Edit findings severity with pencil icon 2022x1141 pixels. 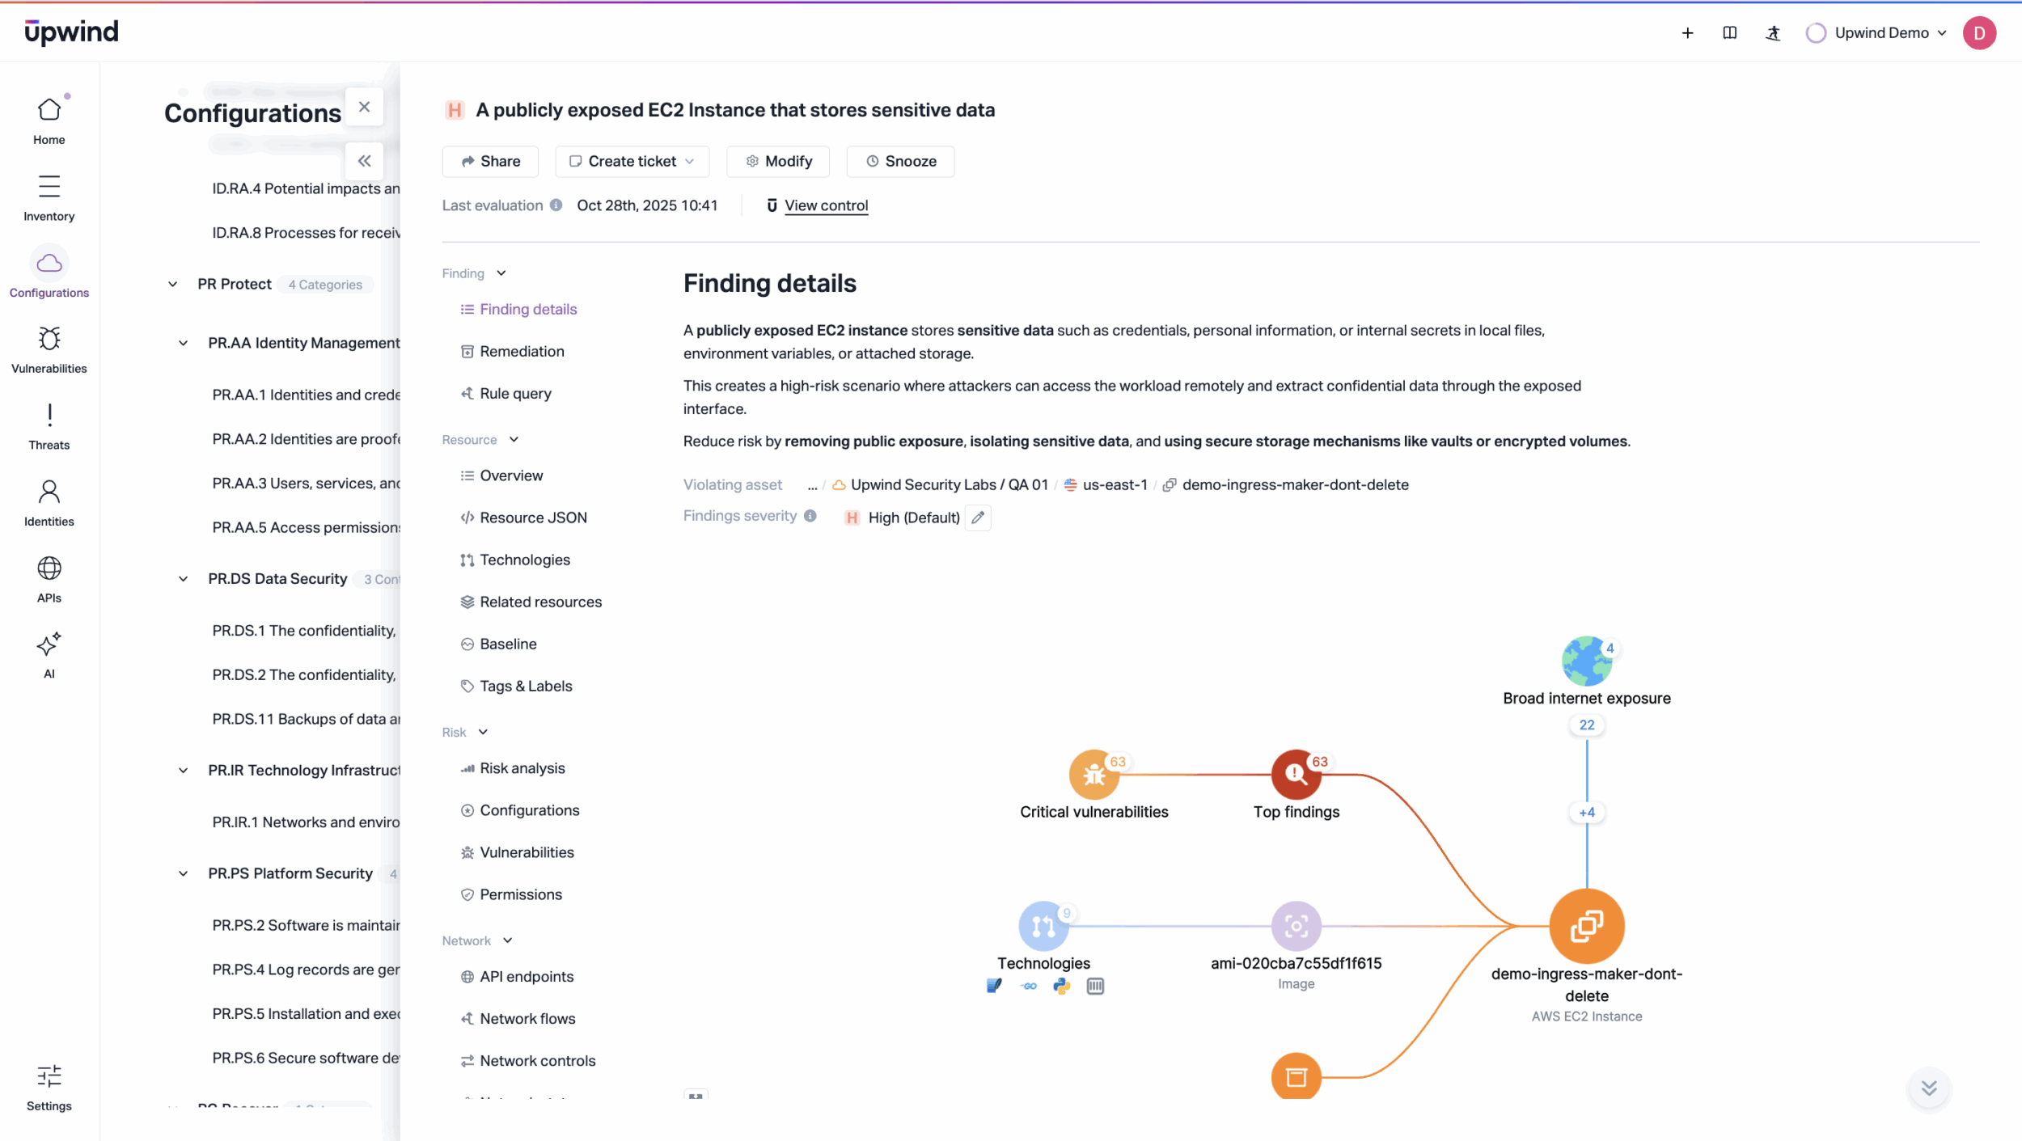pyautogui.click(x=978, y=518)
